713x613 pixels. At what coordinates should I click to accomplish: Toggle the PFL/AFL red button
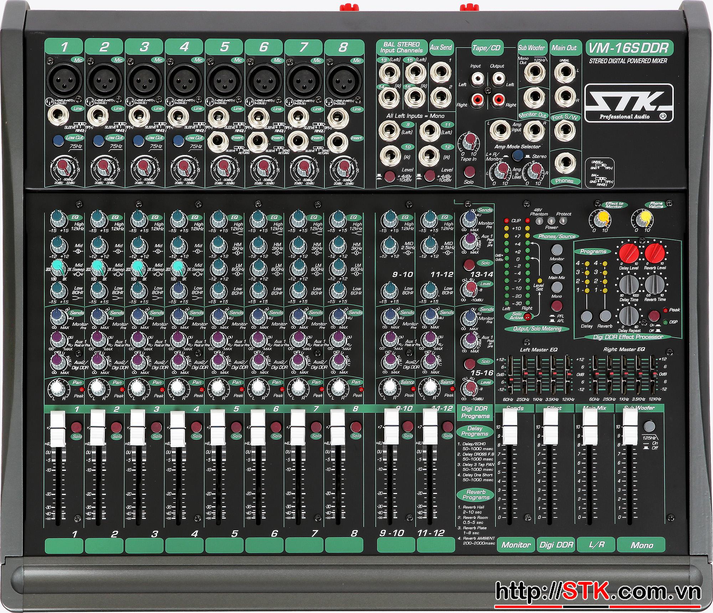pyautogui.click(x=557, y=306)
